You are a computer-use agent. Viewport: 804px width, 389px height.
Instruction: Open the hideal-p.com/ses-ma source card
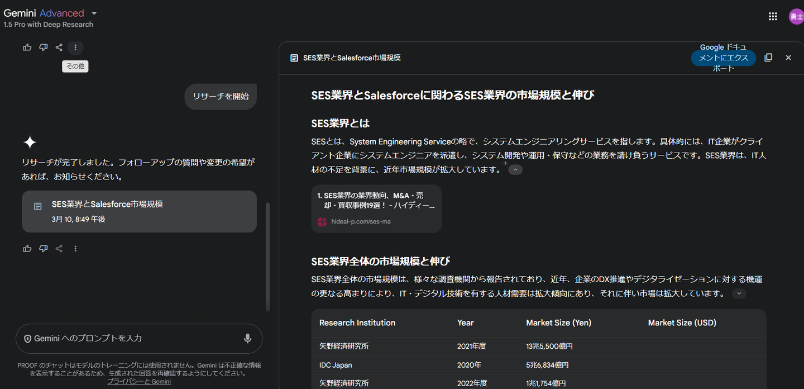point(376,208)
